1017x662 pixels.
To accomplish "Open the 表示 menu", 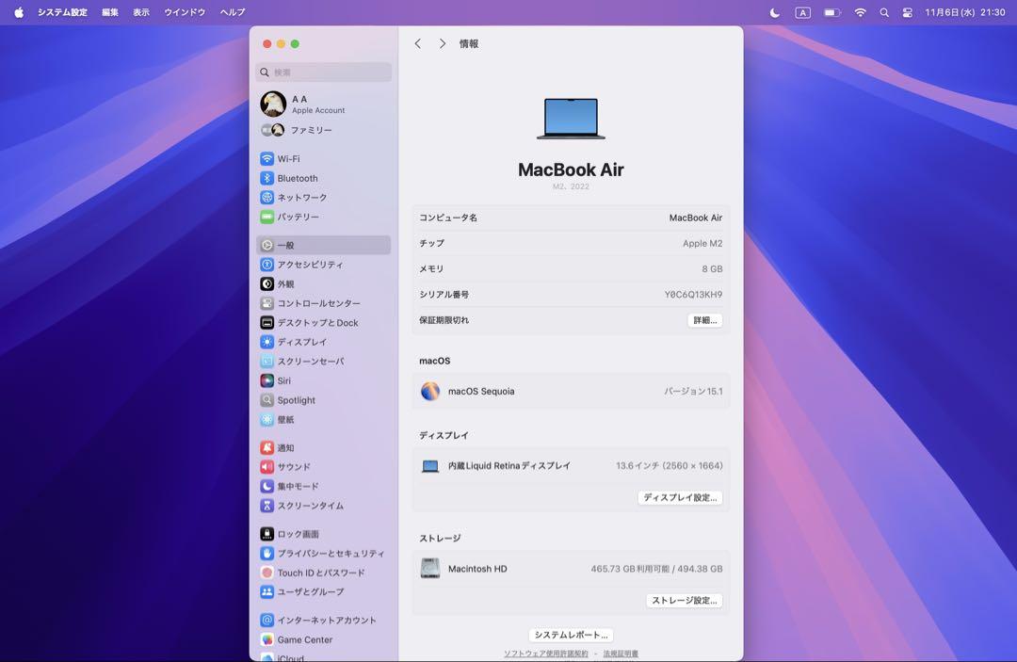I will 141,12.
